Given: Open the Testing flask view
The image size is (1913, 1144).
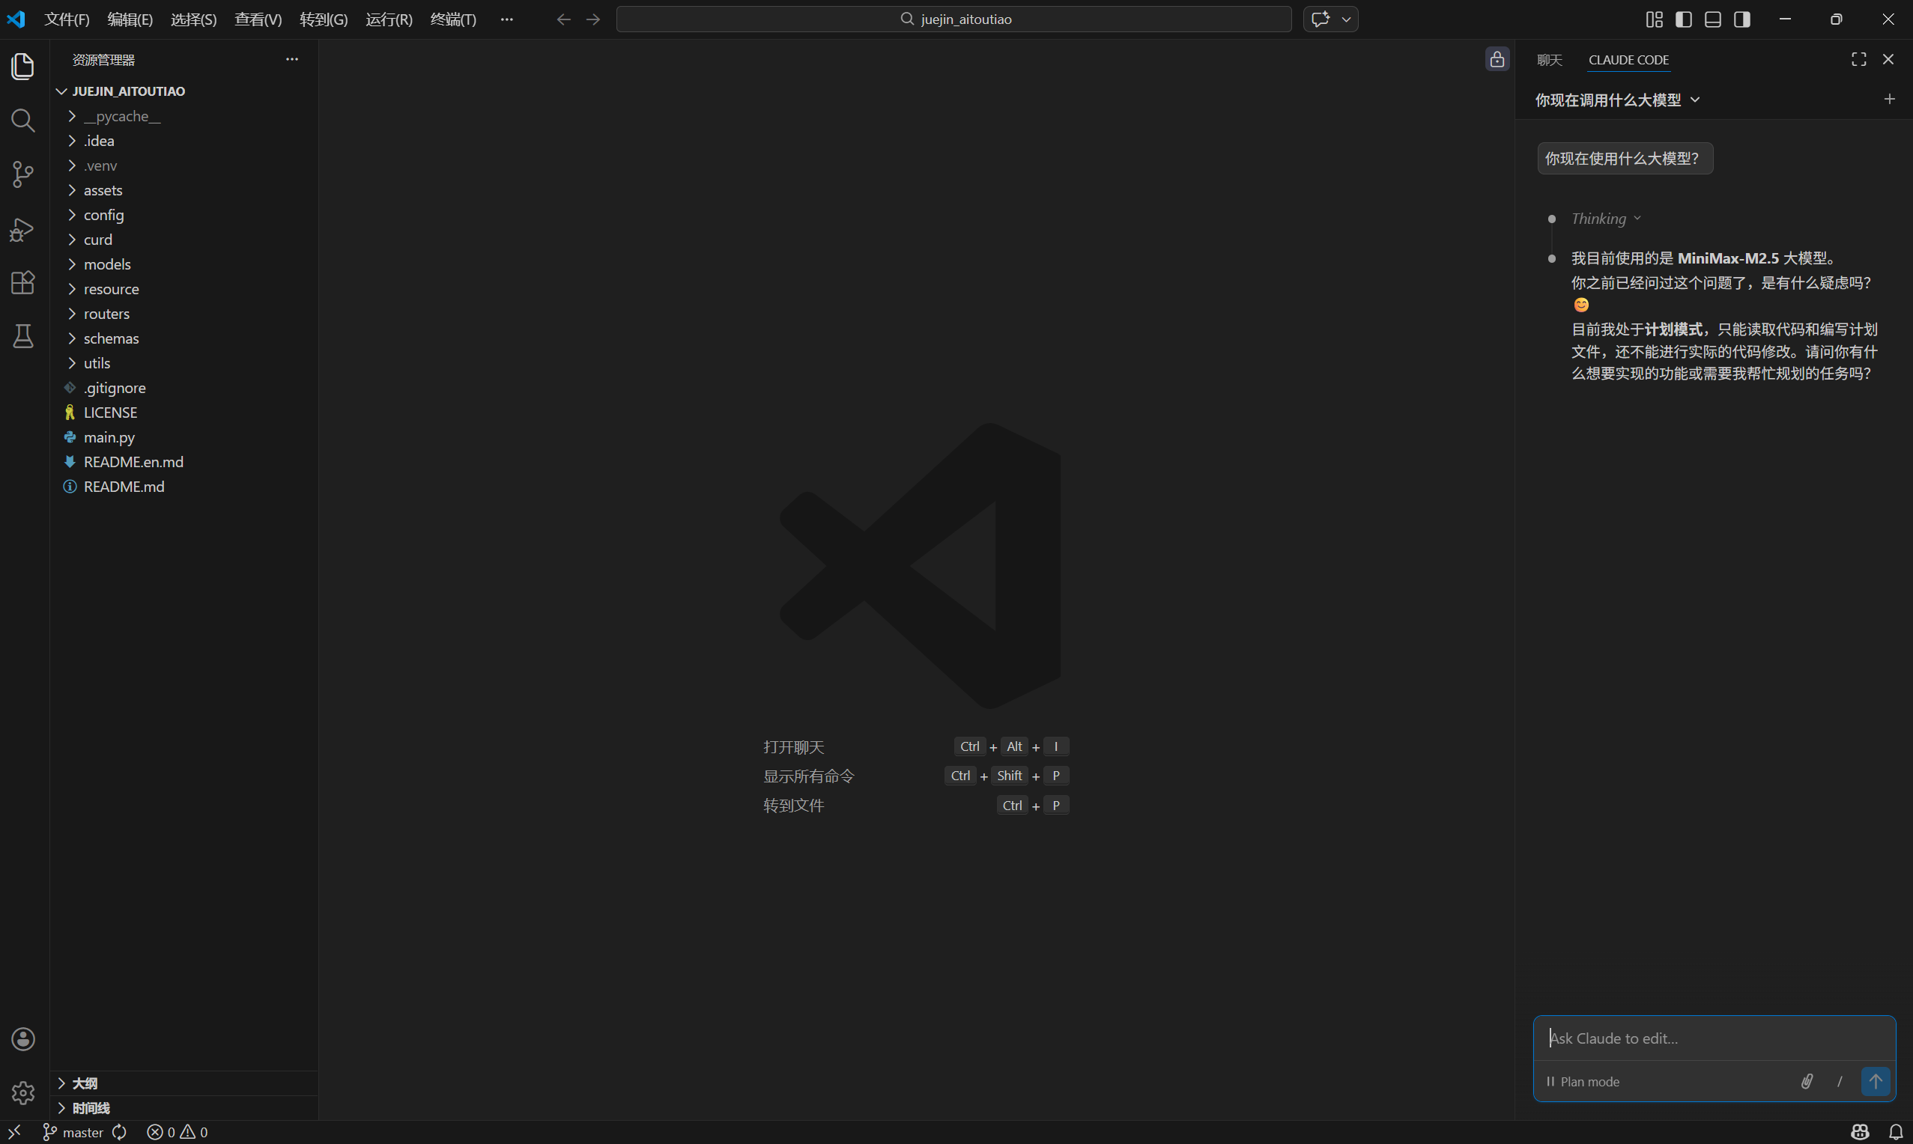Looking at the screenshot, I should point(23,336).
